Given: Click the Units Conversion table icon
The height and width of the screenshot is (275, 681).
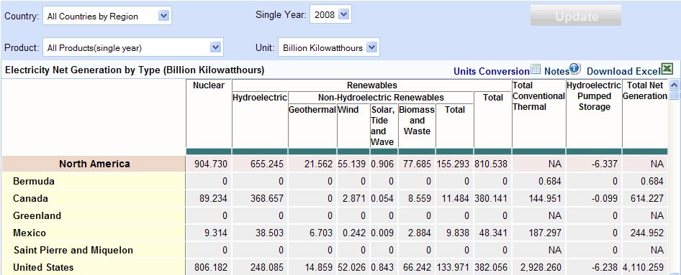Looking at the screenshot, I should click(536, 69).
